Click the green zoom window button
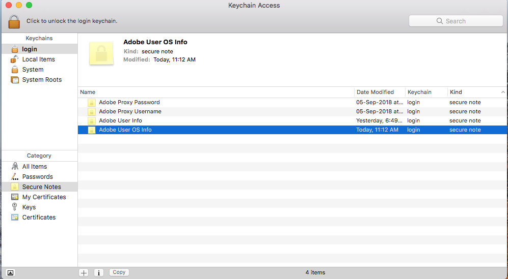The image size is (508, 279). click(29, 5)
